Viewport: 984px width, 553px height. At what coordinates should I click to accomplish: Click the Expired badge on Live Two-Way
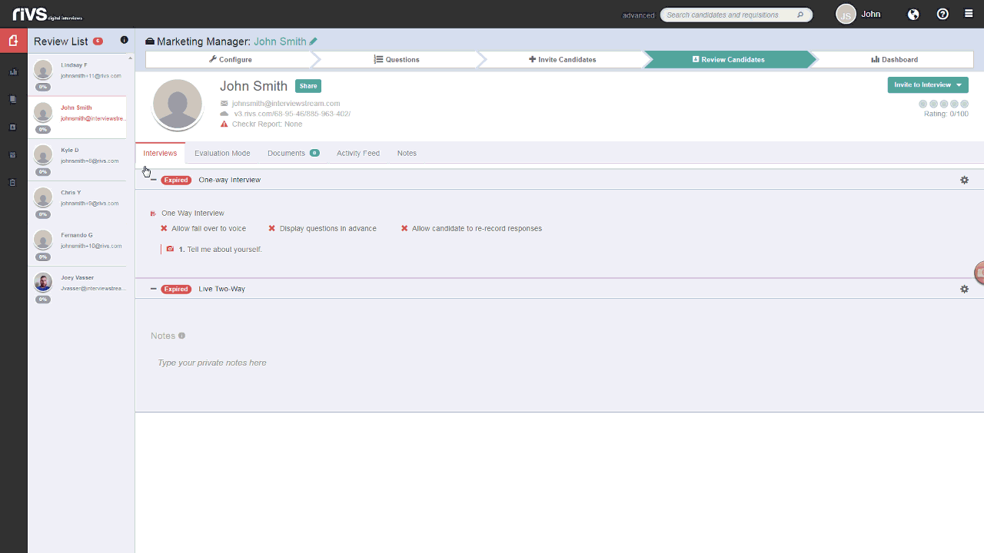[x=176, y=289]
